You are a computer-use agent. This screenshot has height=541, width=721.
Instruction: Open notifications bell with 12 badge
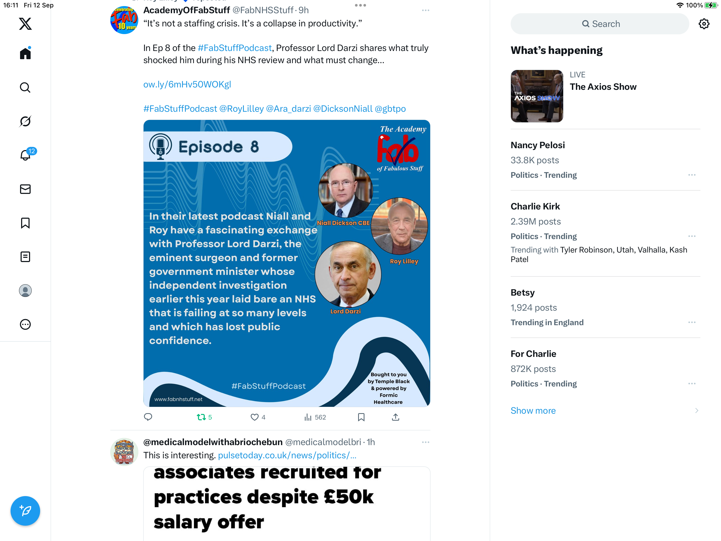[x=25, y=155]
